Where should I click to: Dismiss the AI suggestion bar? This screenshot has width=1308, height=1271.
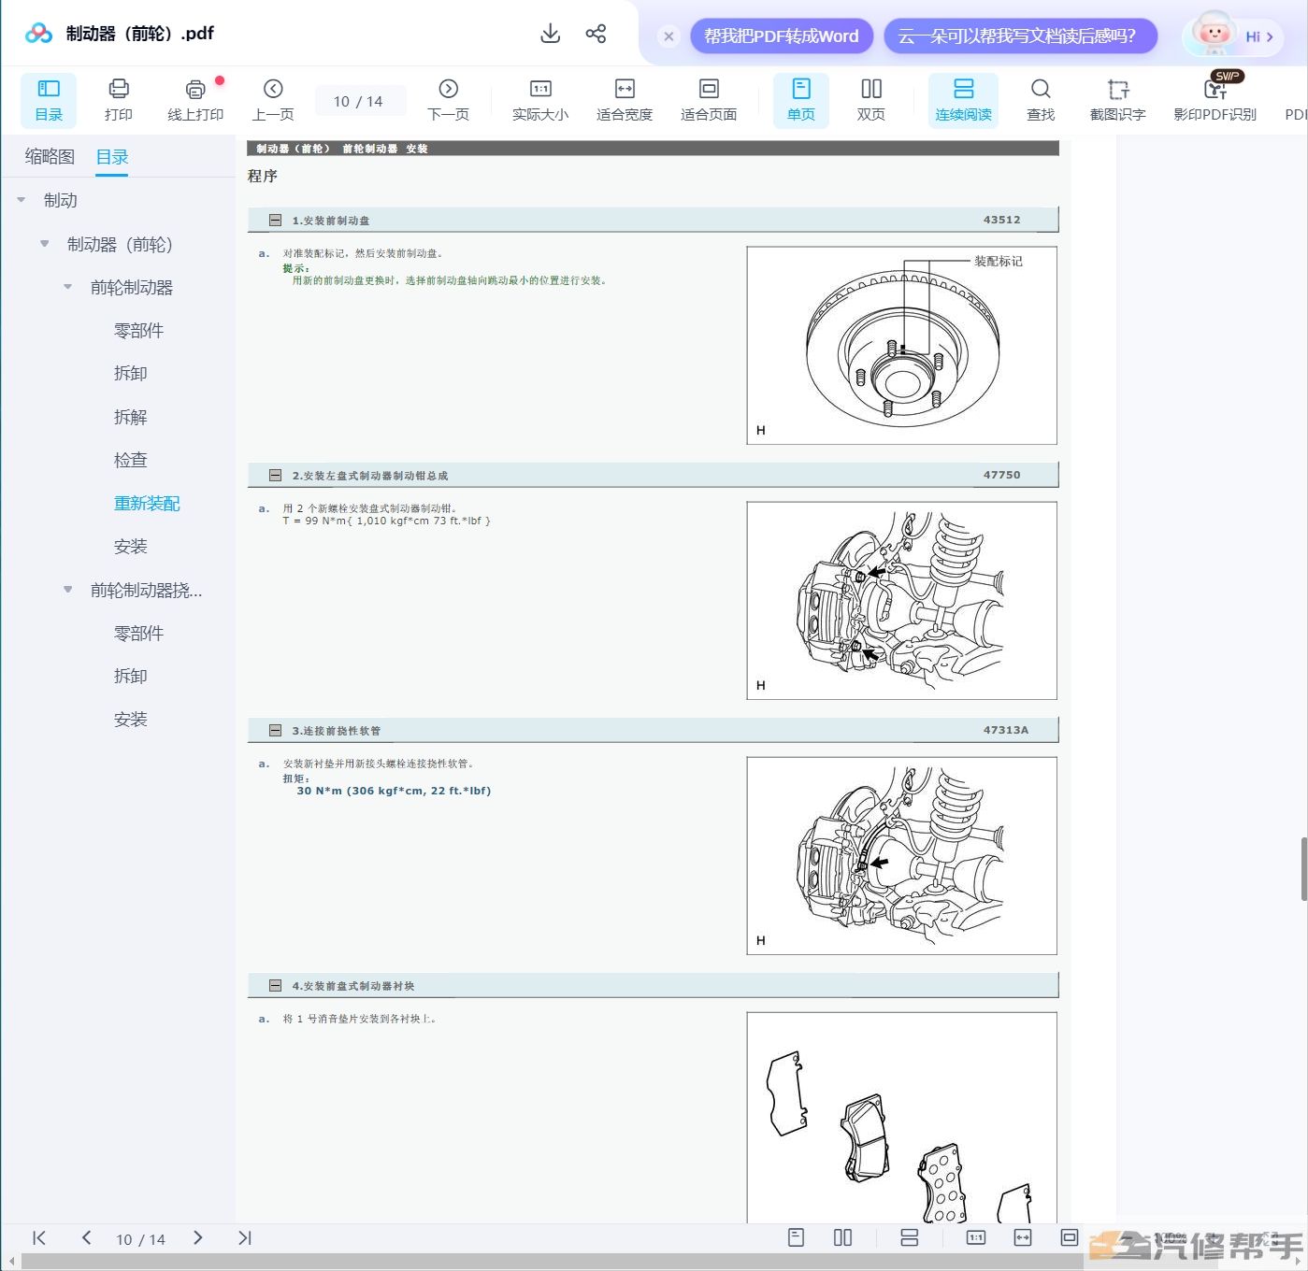point(668,36)
